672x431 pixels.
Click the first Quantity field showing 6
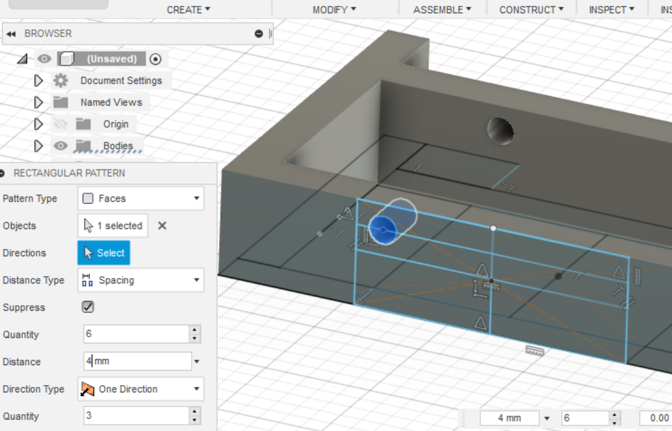(x=136, y=334)
